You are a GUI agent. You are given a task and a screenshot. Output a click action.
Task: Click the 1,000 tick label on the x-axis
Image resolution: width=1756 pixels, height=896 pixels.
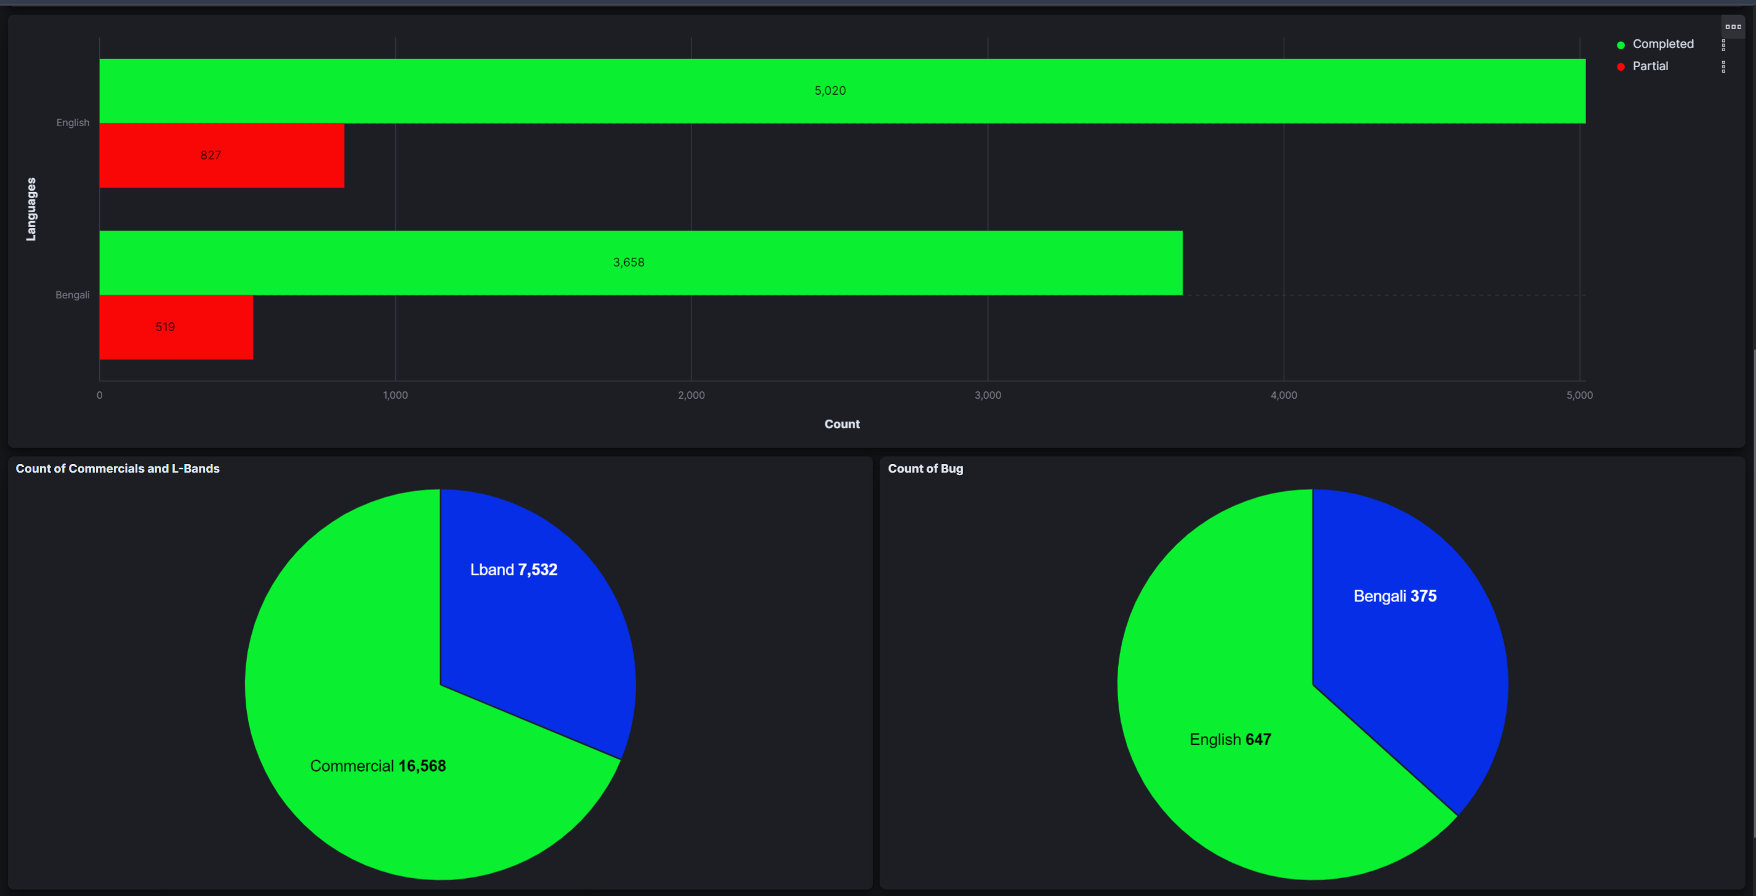click(x=395, y=395)
